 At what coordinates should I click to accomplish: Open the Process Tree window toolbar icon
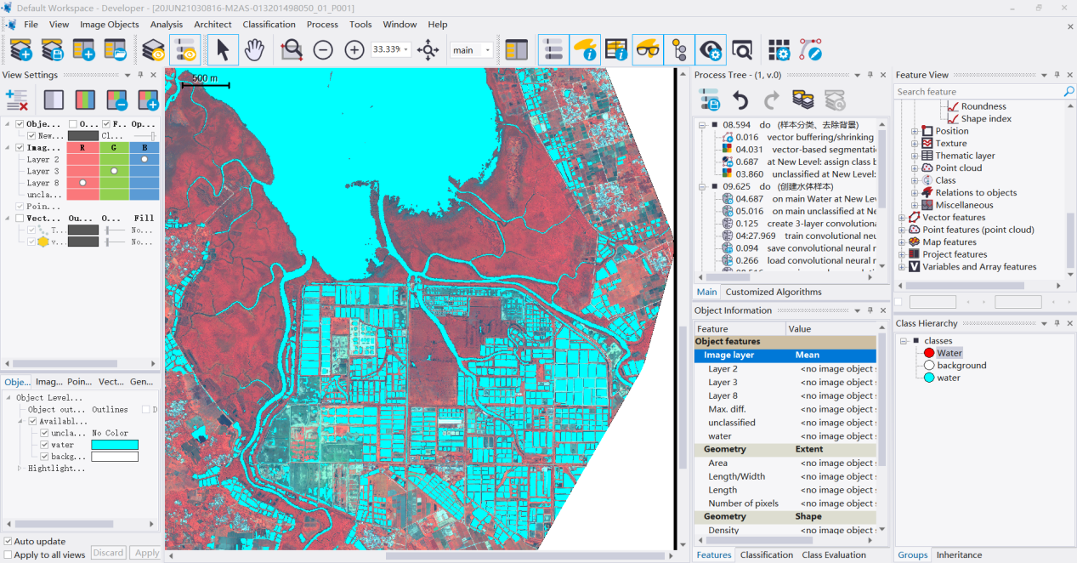[553, 50]
